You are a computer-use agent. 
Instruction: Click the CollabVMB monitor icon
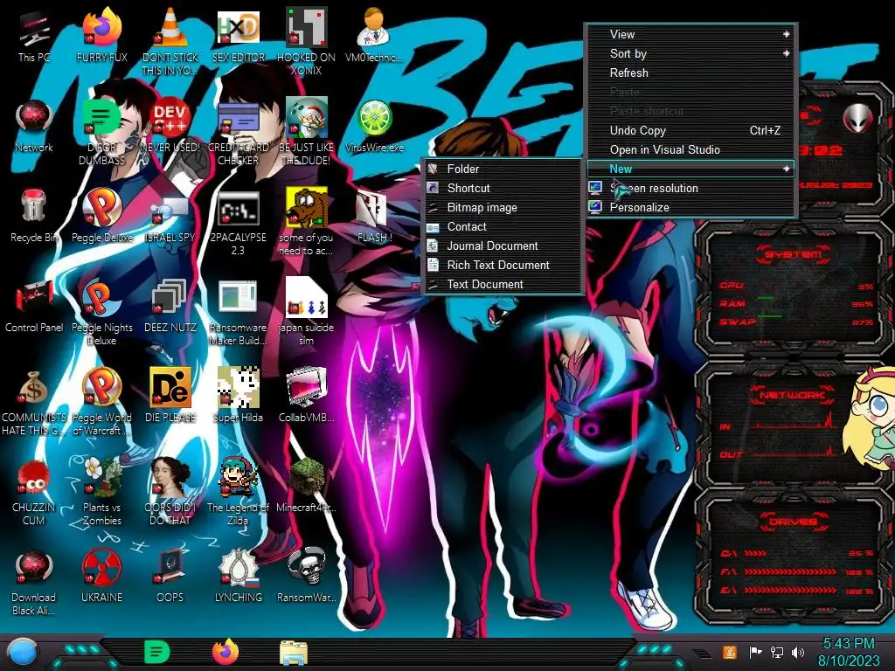306,396
